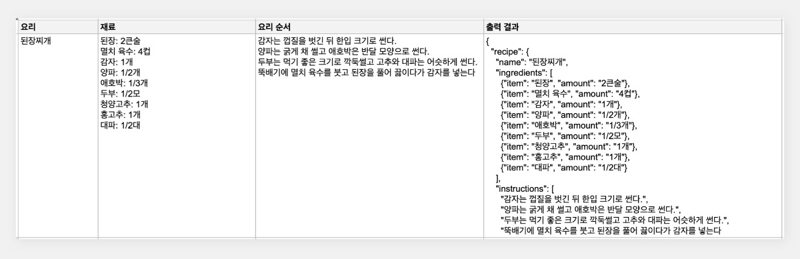Click the JSON line "ingredients": [
This screenshot has height=259, width=800.
525,73
